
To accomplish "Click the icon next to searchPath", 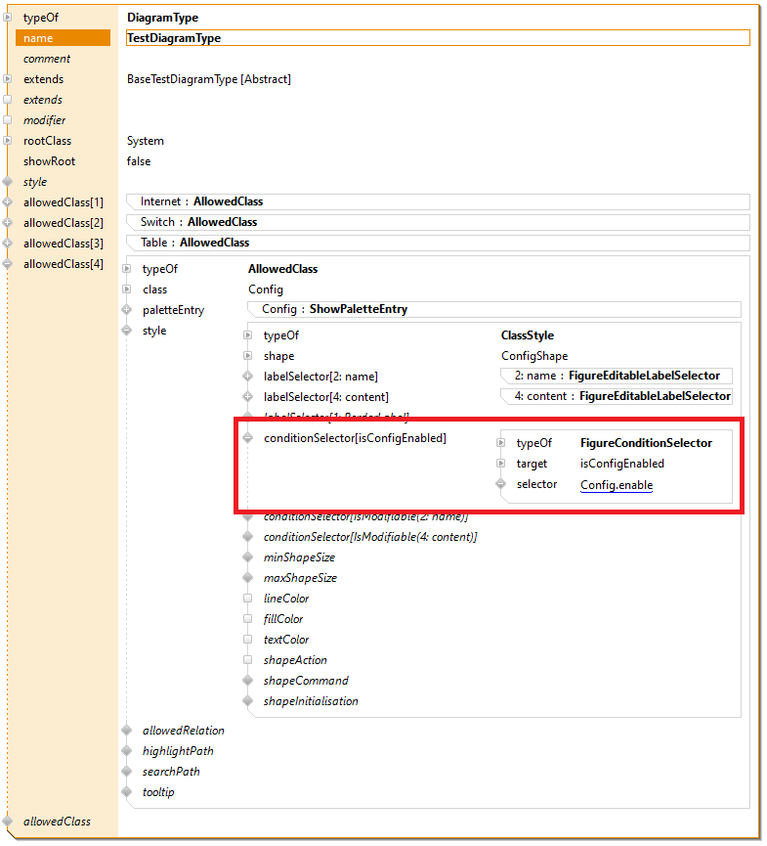I will click(x=126, y=772).
